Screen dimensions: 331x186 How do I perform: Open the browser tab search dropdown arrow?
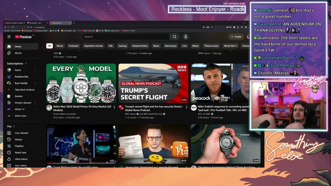[x=244, y=23]
